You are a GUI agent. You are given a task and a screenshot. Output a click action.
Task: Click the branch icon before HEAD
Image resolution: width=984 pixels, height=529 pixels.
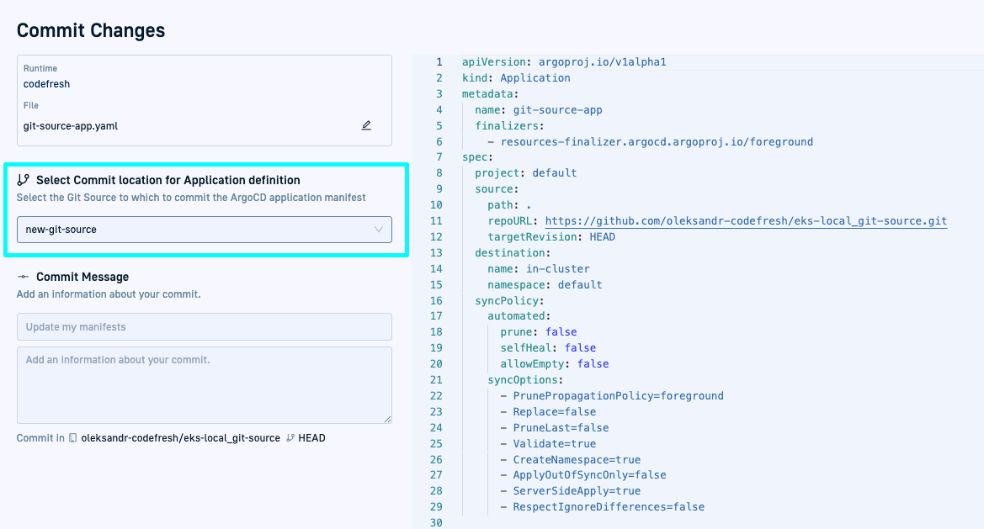[290, 438]
